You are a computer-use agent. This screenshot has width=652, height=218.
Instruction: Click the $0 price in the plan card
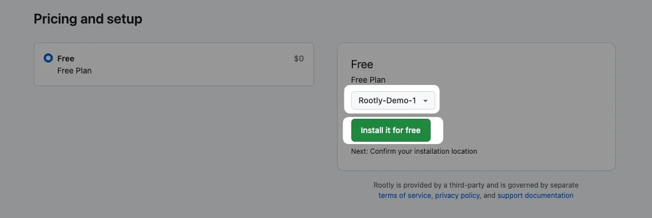298,59
